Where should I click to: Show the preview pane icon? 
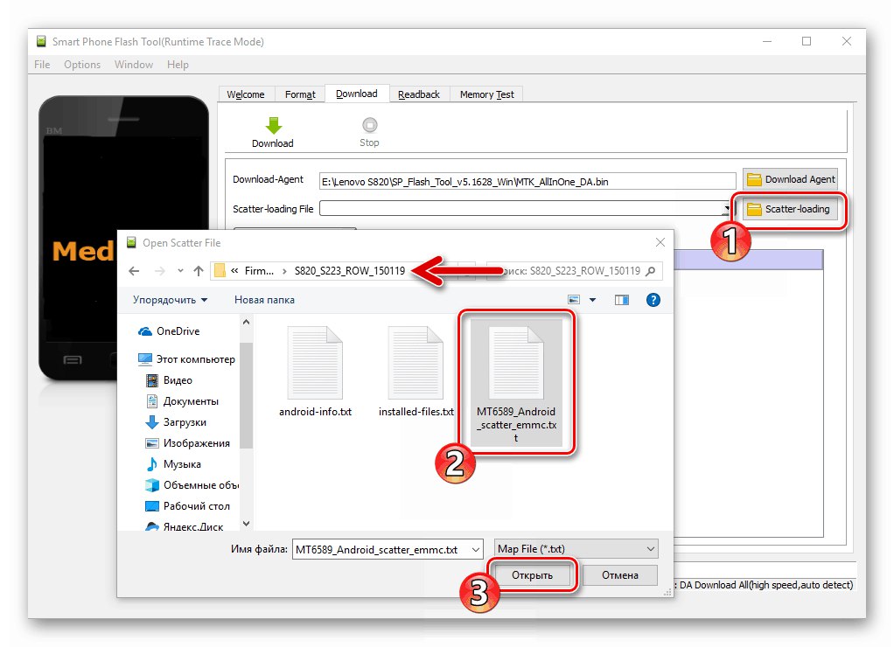[x=622, y=300]
